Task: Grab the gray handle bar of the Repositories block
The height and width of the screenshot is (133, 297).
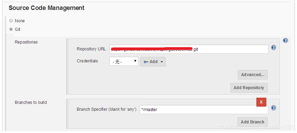Action: coord(67,66)
